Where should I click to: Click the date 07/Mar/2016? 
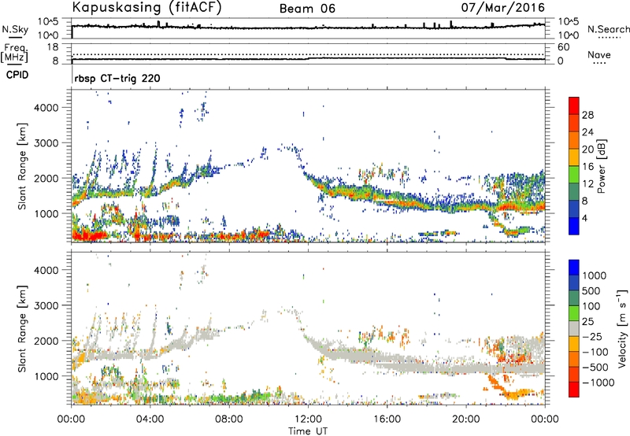click(x=503, y=7)
